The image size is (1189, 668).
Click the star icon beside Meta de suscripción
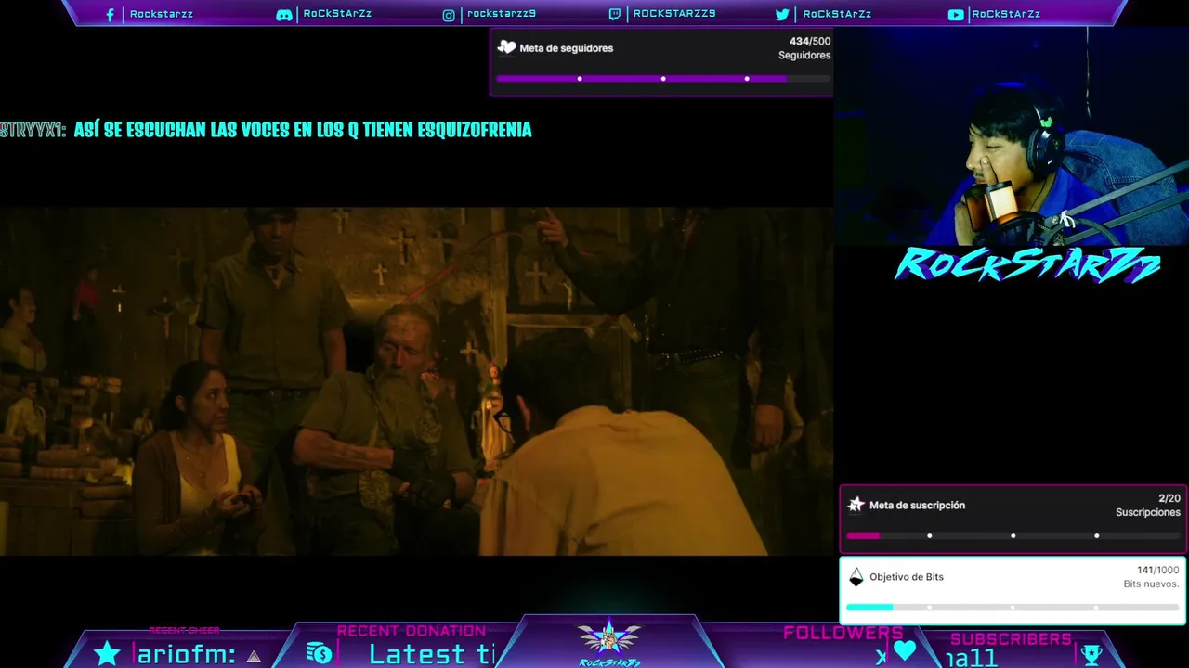[856, 505]
